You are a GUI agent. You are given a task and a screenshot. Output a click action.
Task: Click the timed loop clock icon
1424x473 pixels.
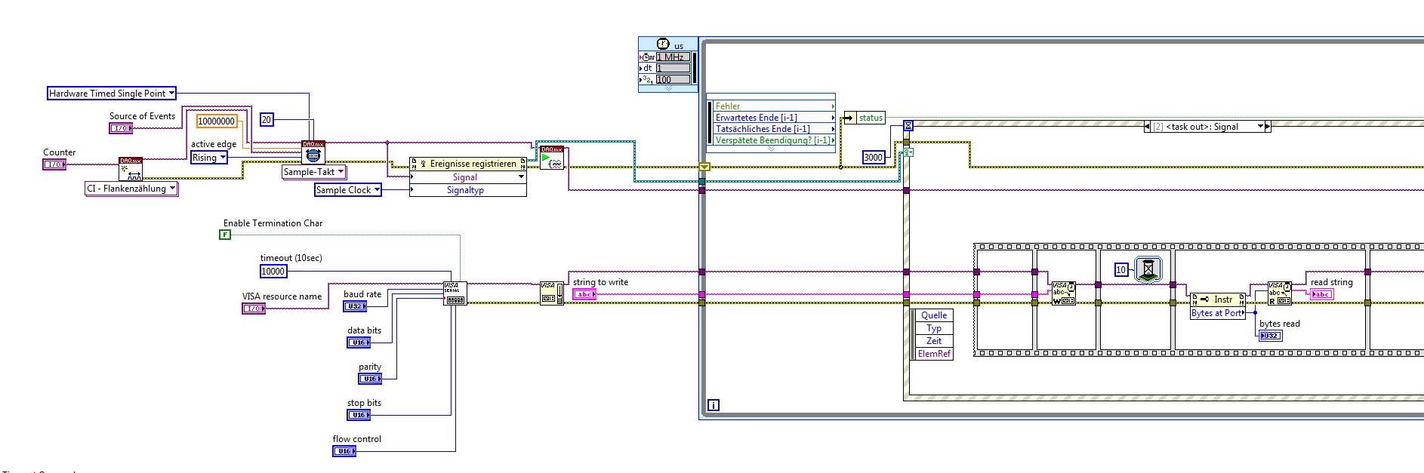[x=664, y=45]
